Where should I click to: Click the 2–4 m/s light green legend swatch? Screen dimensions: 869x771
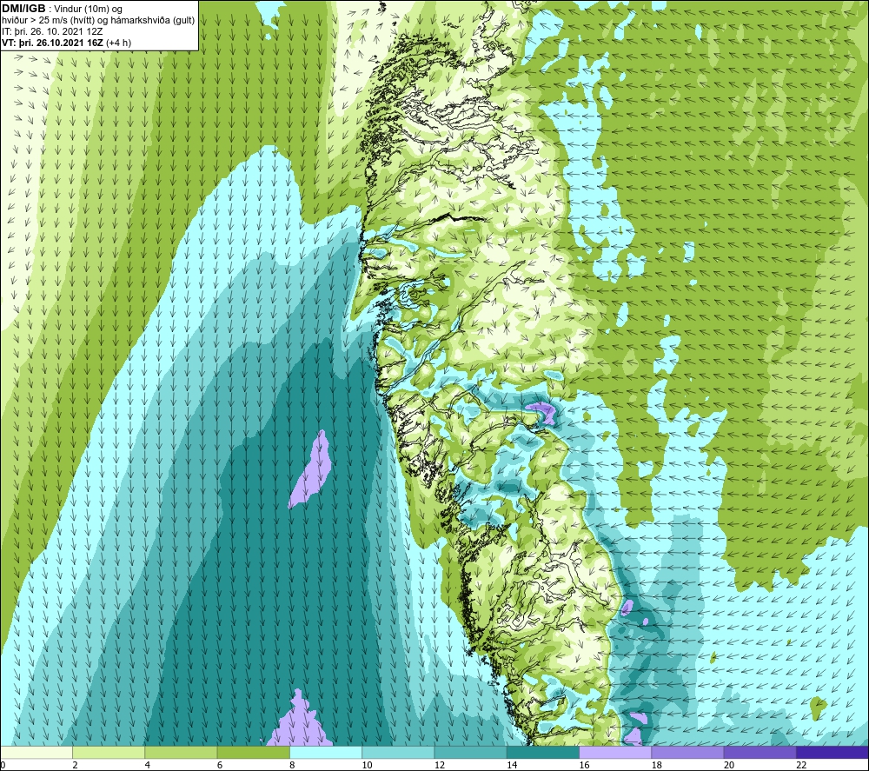[x=109, y=752]
